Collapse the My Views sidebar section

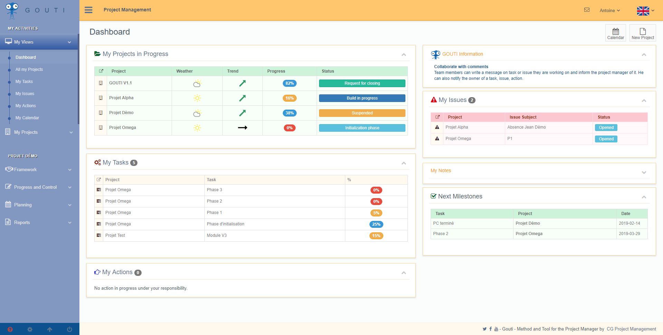click(x=39, y=42)
